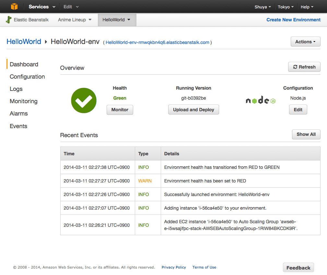Open the Services dropdown menu

coord(42,7)
